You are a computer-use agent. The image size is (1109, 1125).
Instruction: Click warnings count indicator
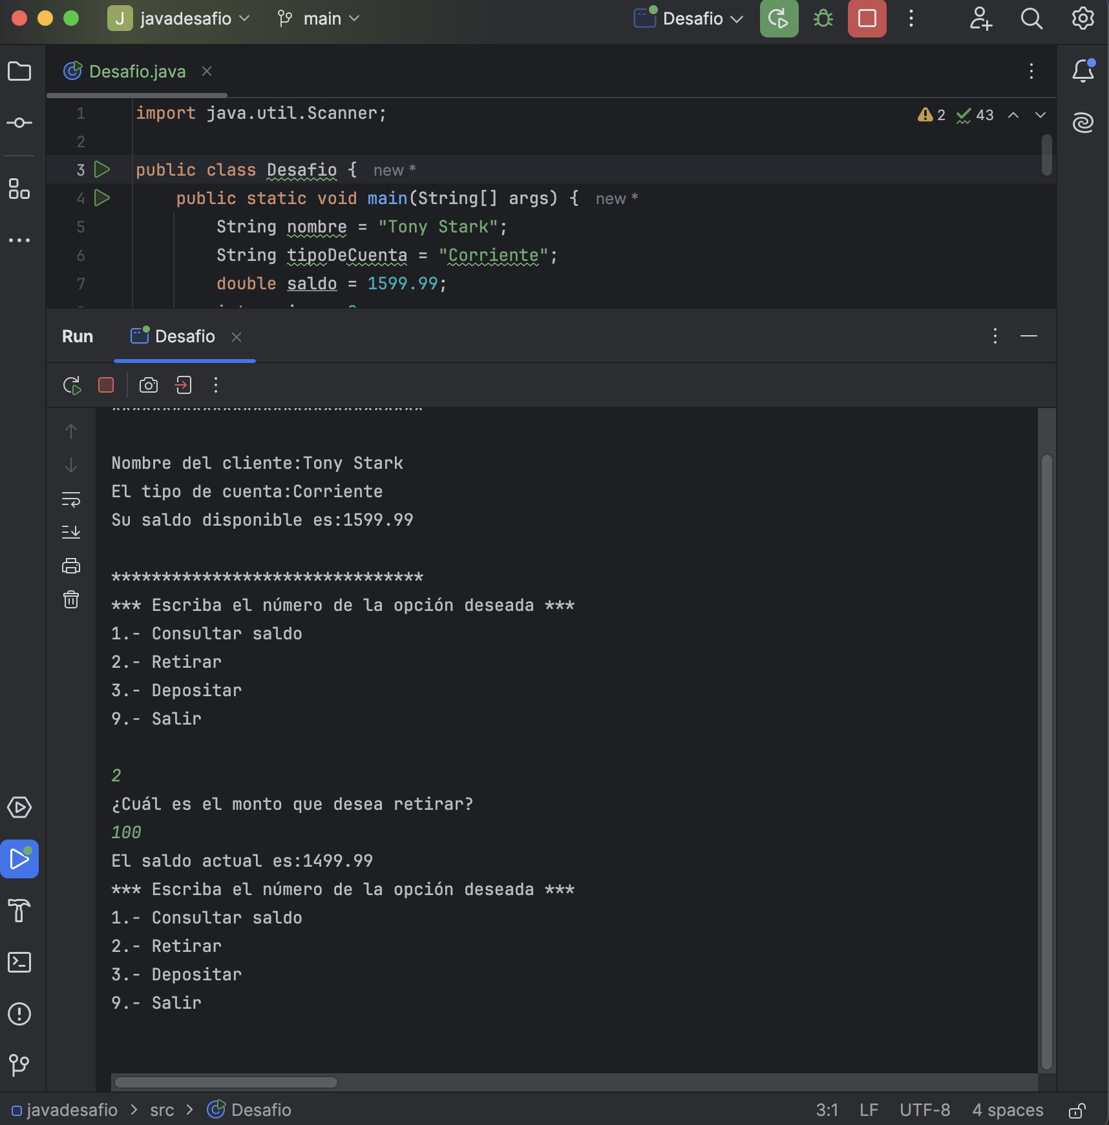[x=932, y=115]
